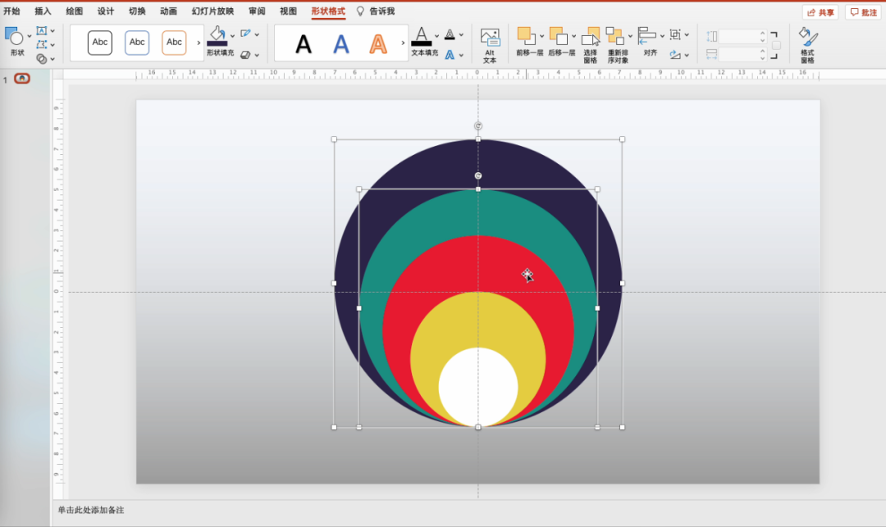
Task: Click the 告诉我 (Tell Me) search text
Action: click(382, 11)
